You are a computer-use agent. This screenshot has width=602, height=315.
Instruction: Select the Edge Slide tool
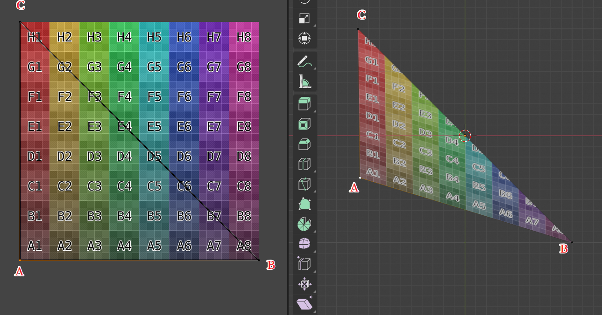pos(305,264)
